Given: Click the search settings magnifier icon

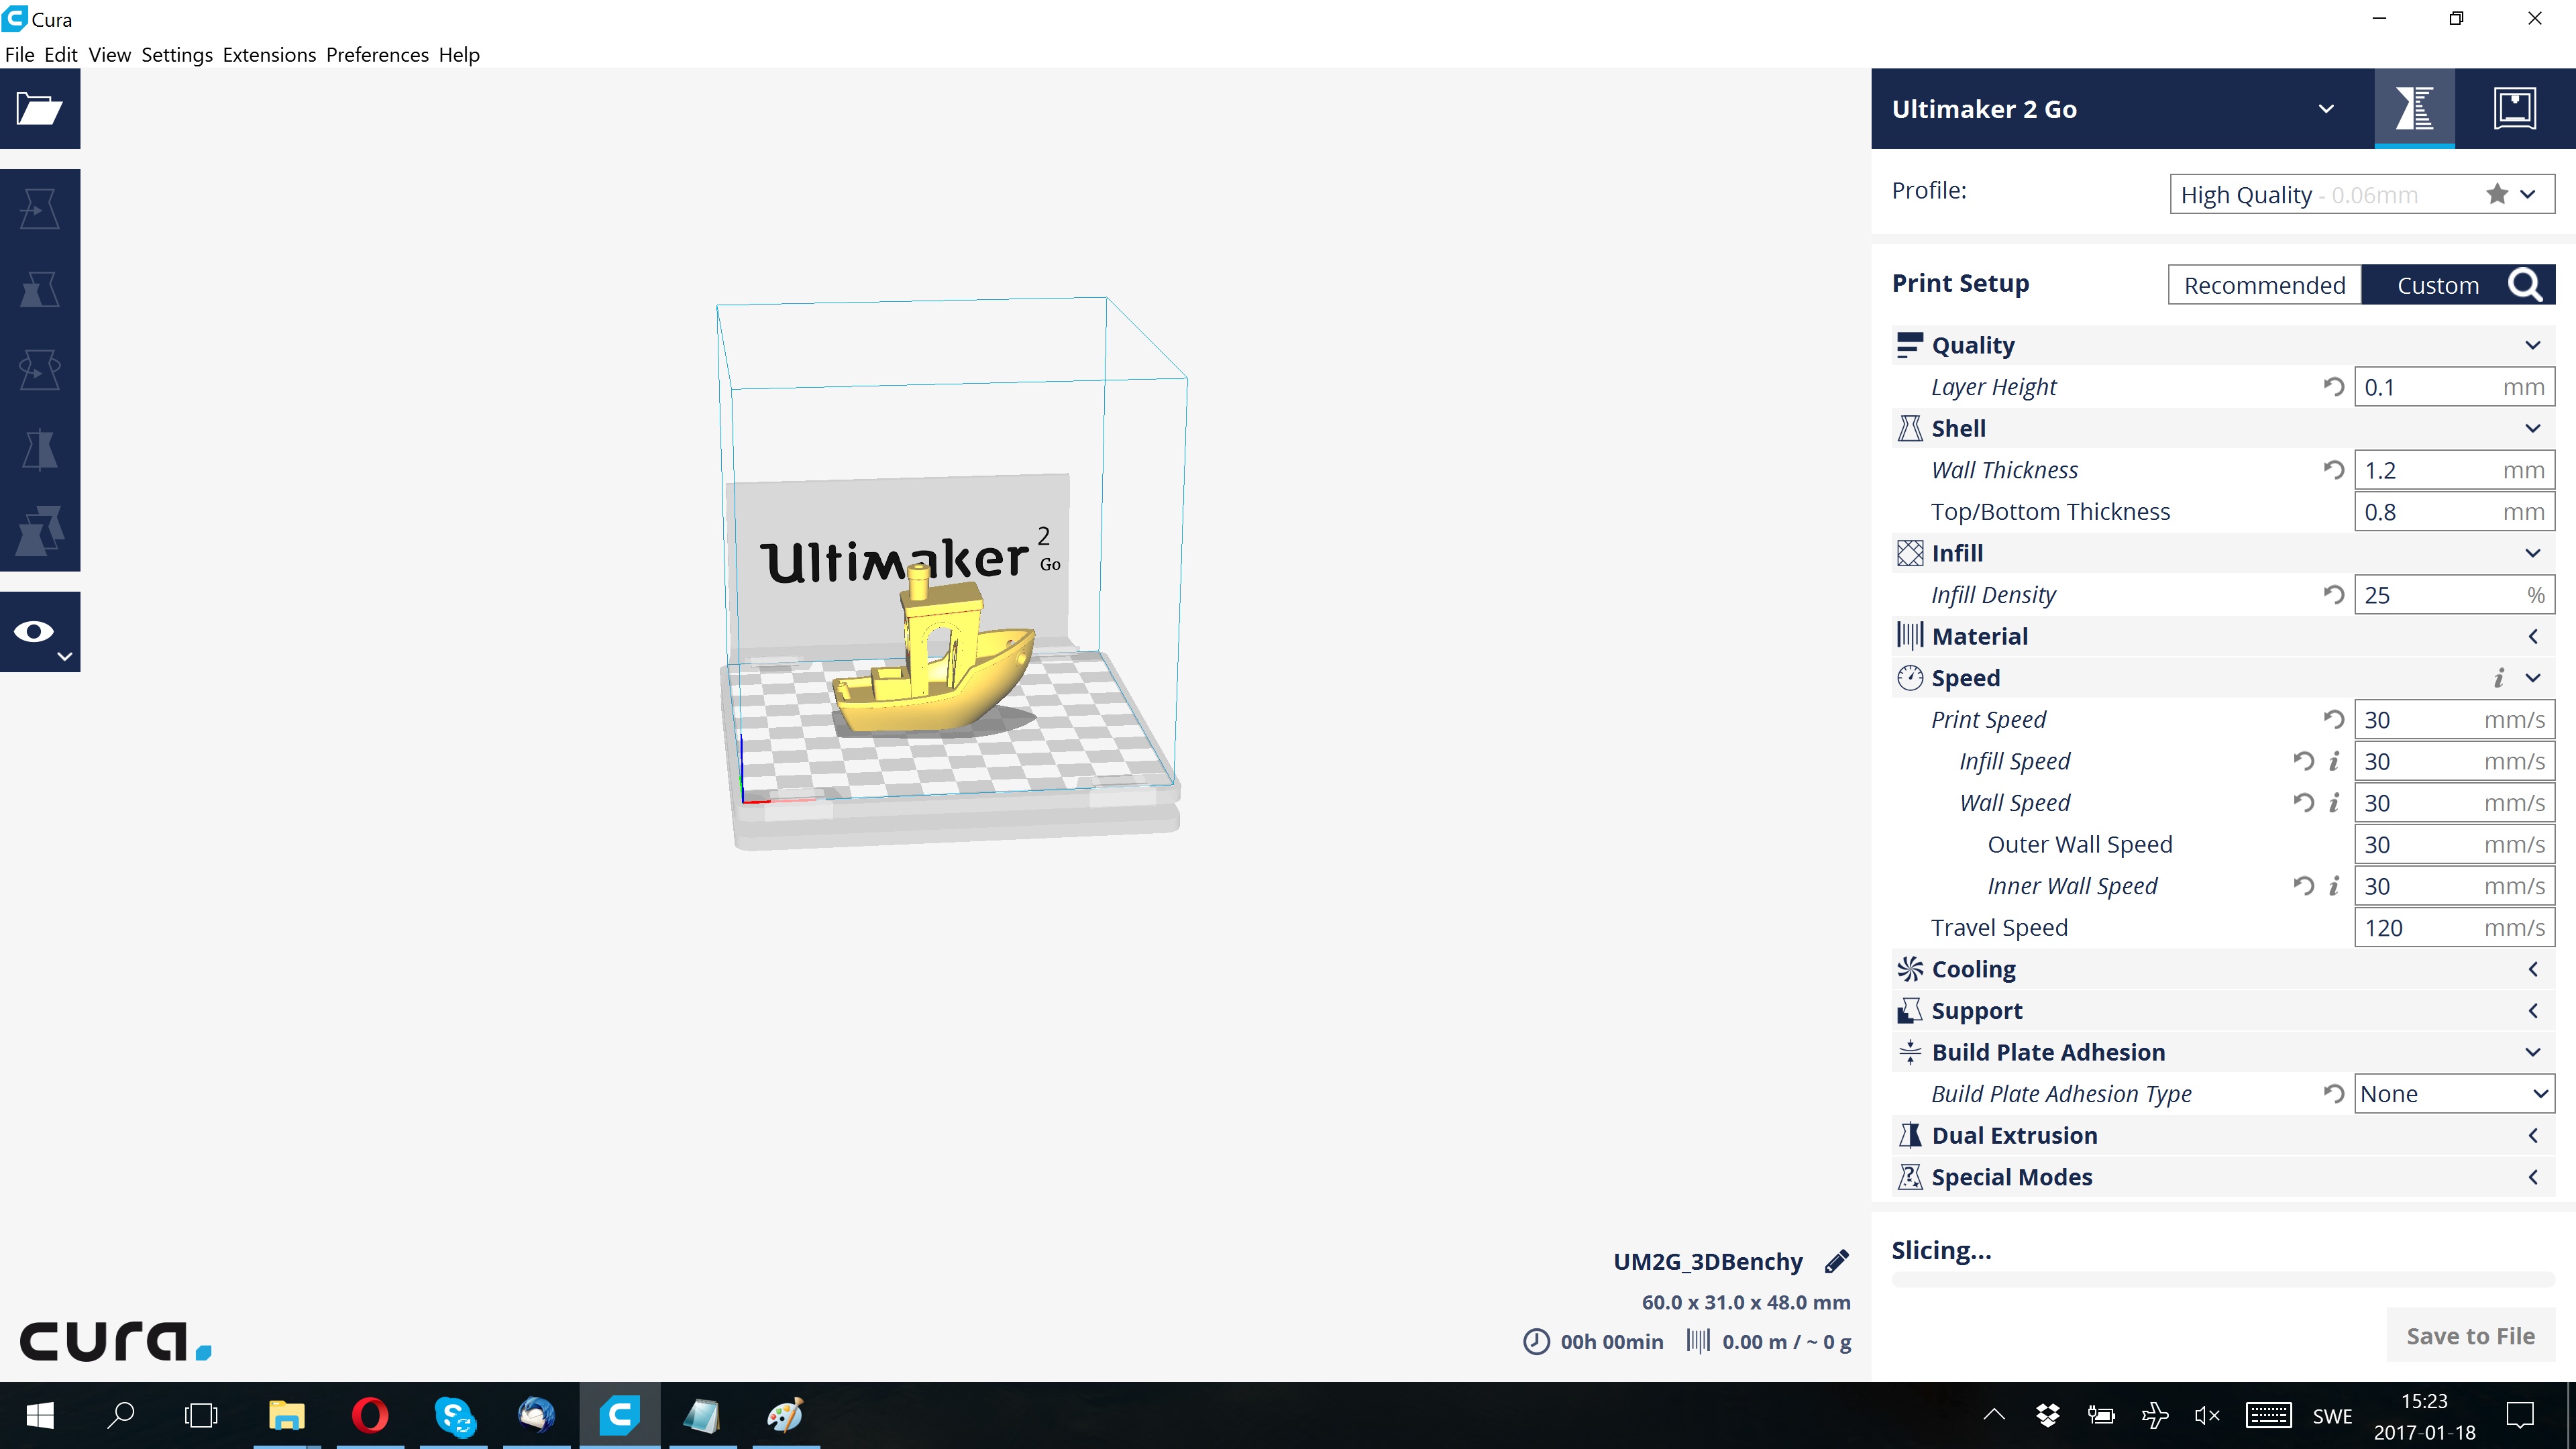Looking at the screenshot, I should click(x=2525, y=285).
